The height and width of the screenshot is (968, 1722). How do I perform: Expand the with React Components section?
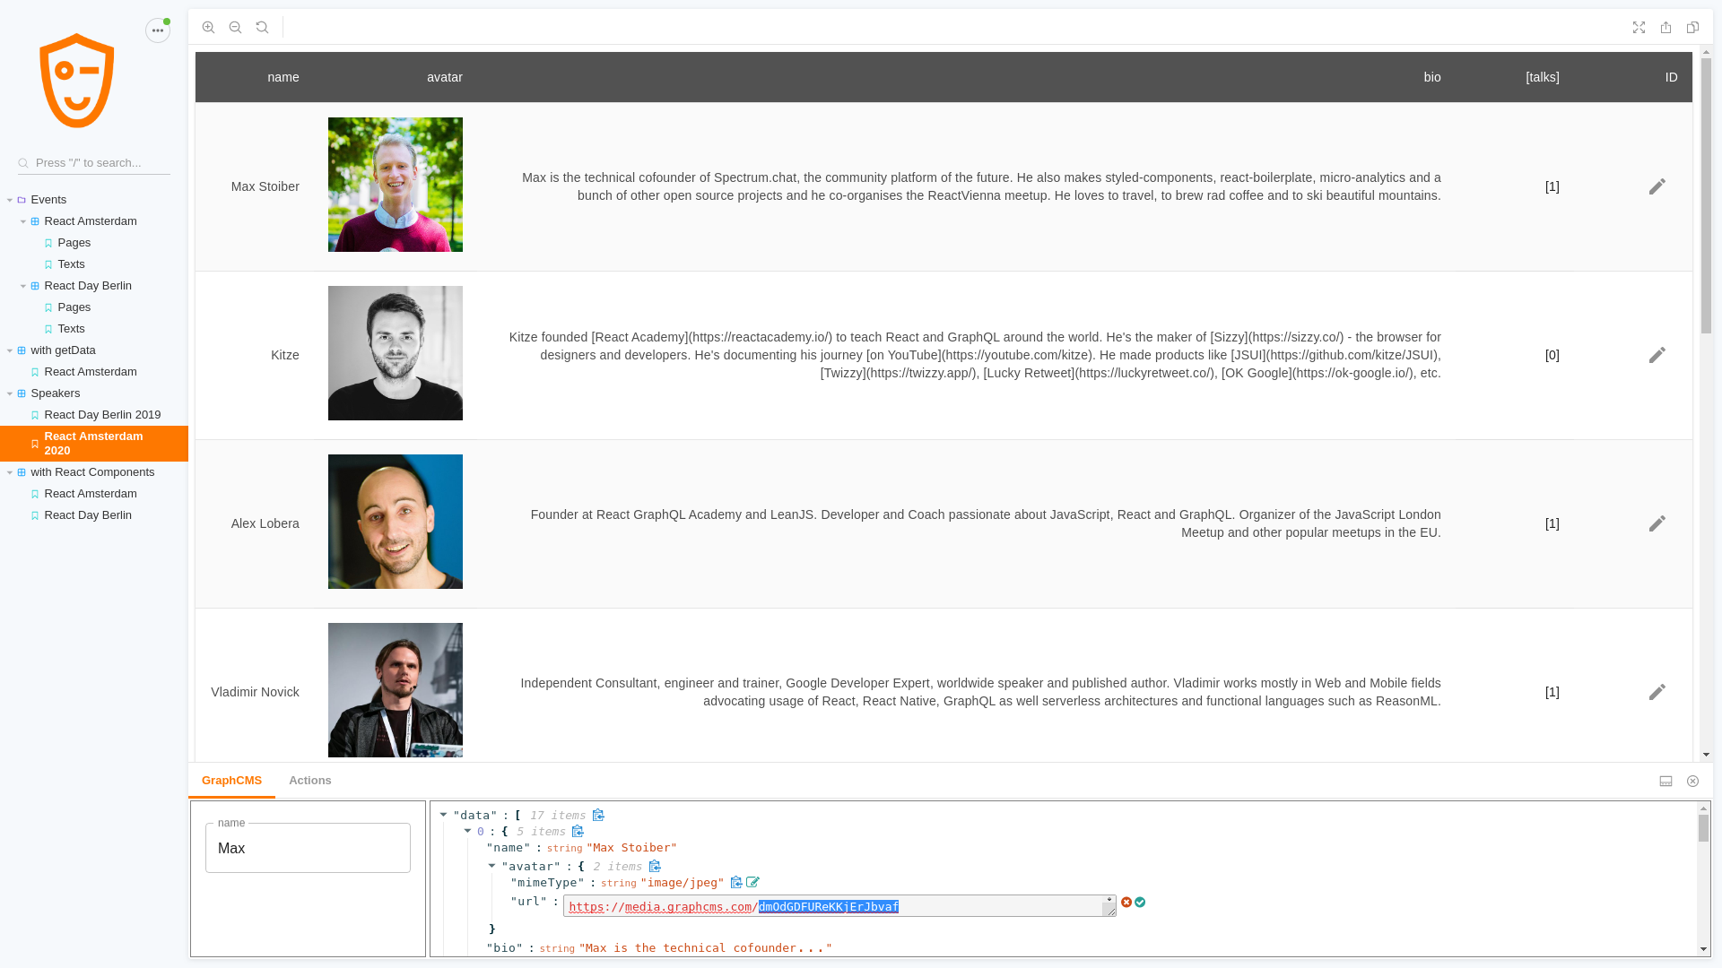[x=10, y=471]
